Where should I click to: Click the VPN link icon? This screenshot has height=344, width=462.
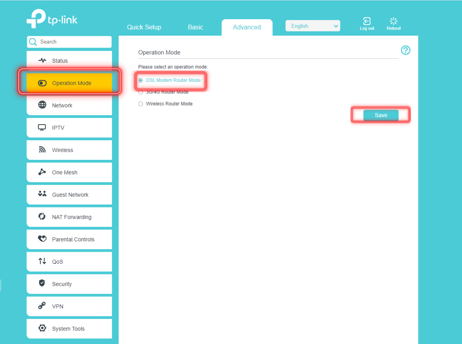coord(42,305)
